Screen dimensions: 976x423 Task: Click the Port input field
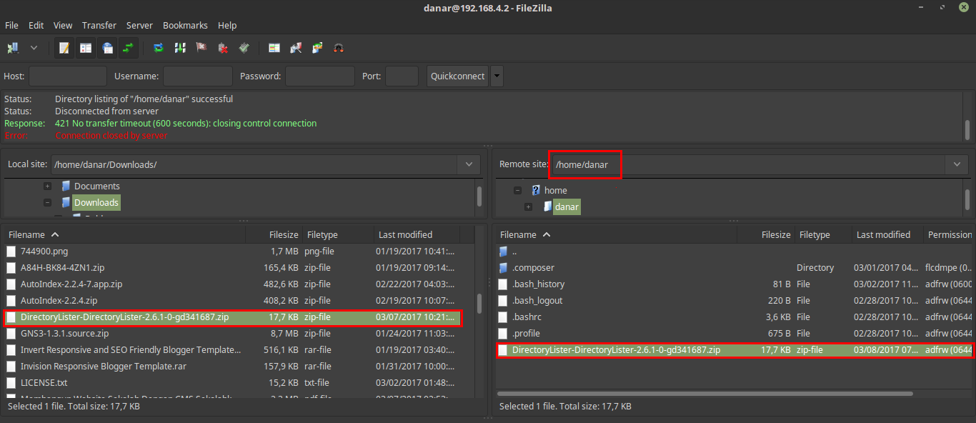(402, 76)
